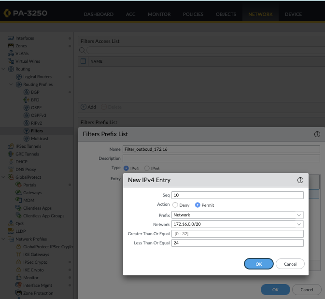
Task: Click the Less Than Or Equal field
Action: (237, 243)
